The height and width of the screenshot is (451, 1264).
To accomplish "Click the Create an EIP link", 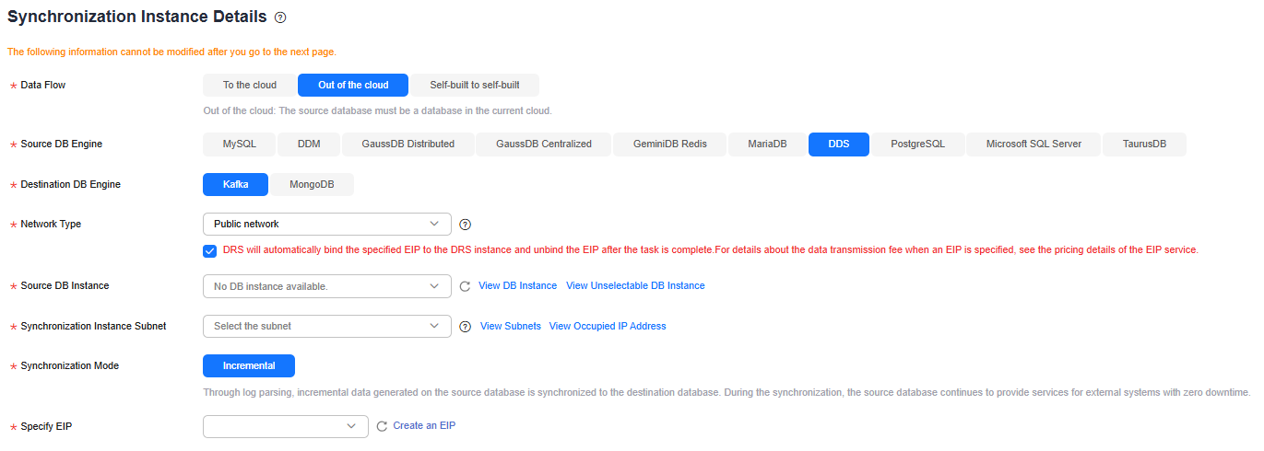I will coord(424,426).
